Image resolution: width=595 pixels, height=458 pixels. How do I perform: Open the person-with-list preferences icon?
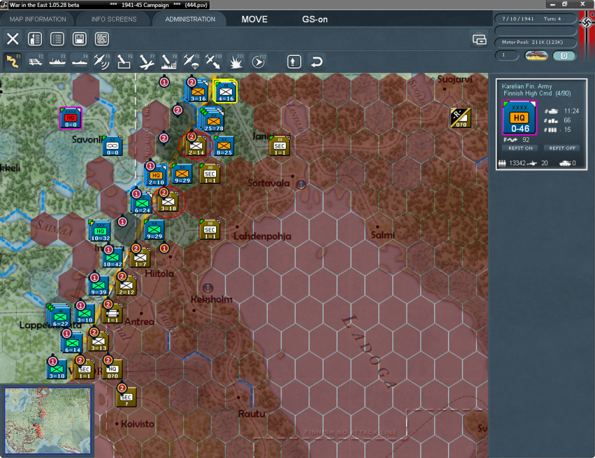point(35,39)
